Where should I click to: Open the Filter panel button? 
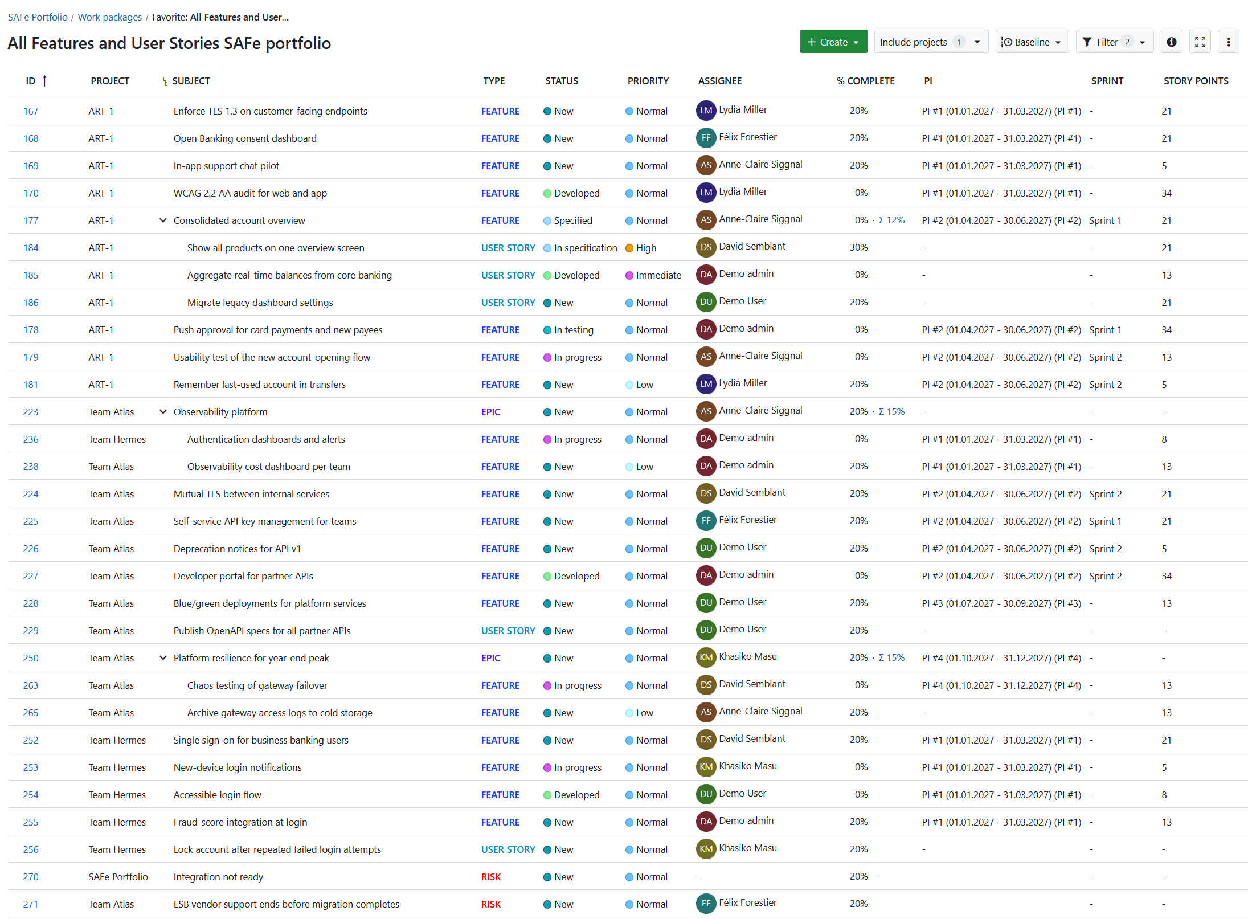click(x=1114, y=42)
